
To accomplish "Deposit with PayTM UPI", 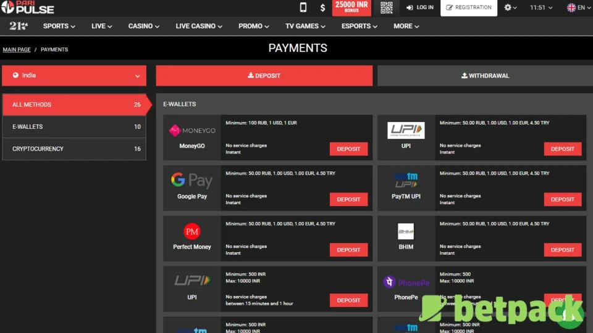I will (x=562, y=199).
